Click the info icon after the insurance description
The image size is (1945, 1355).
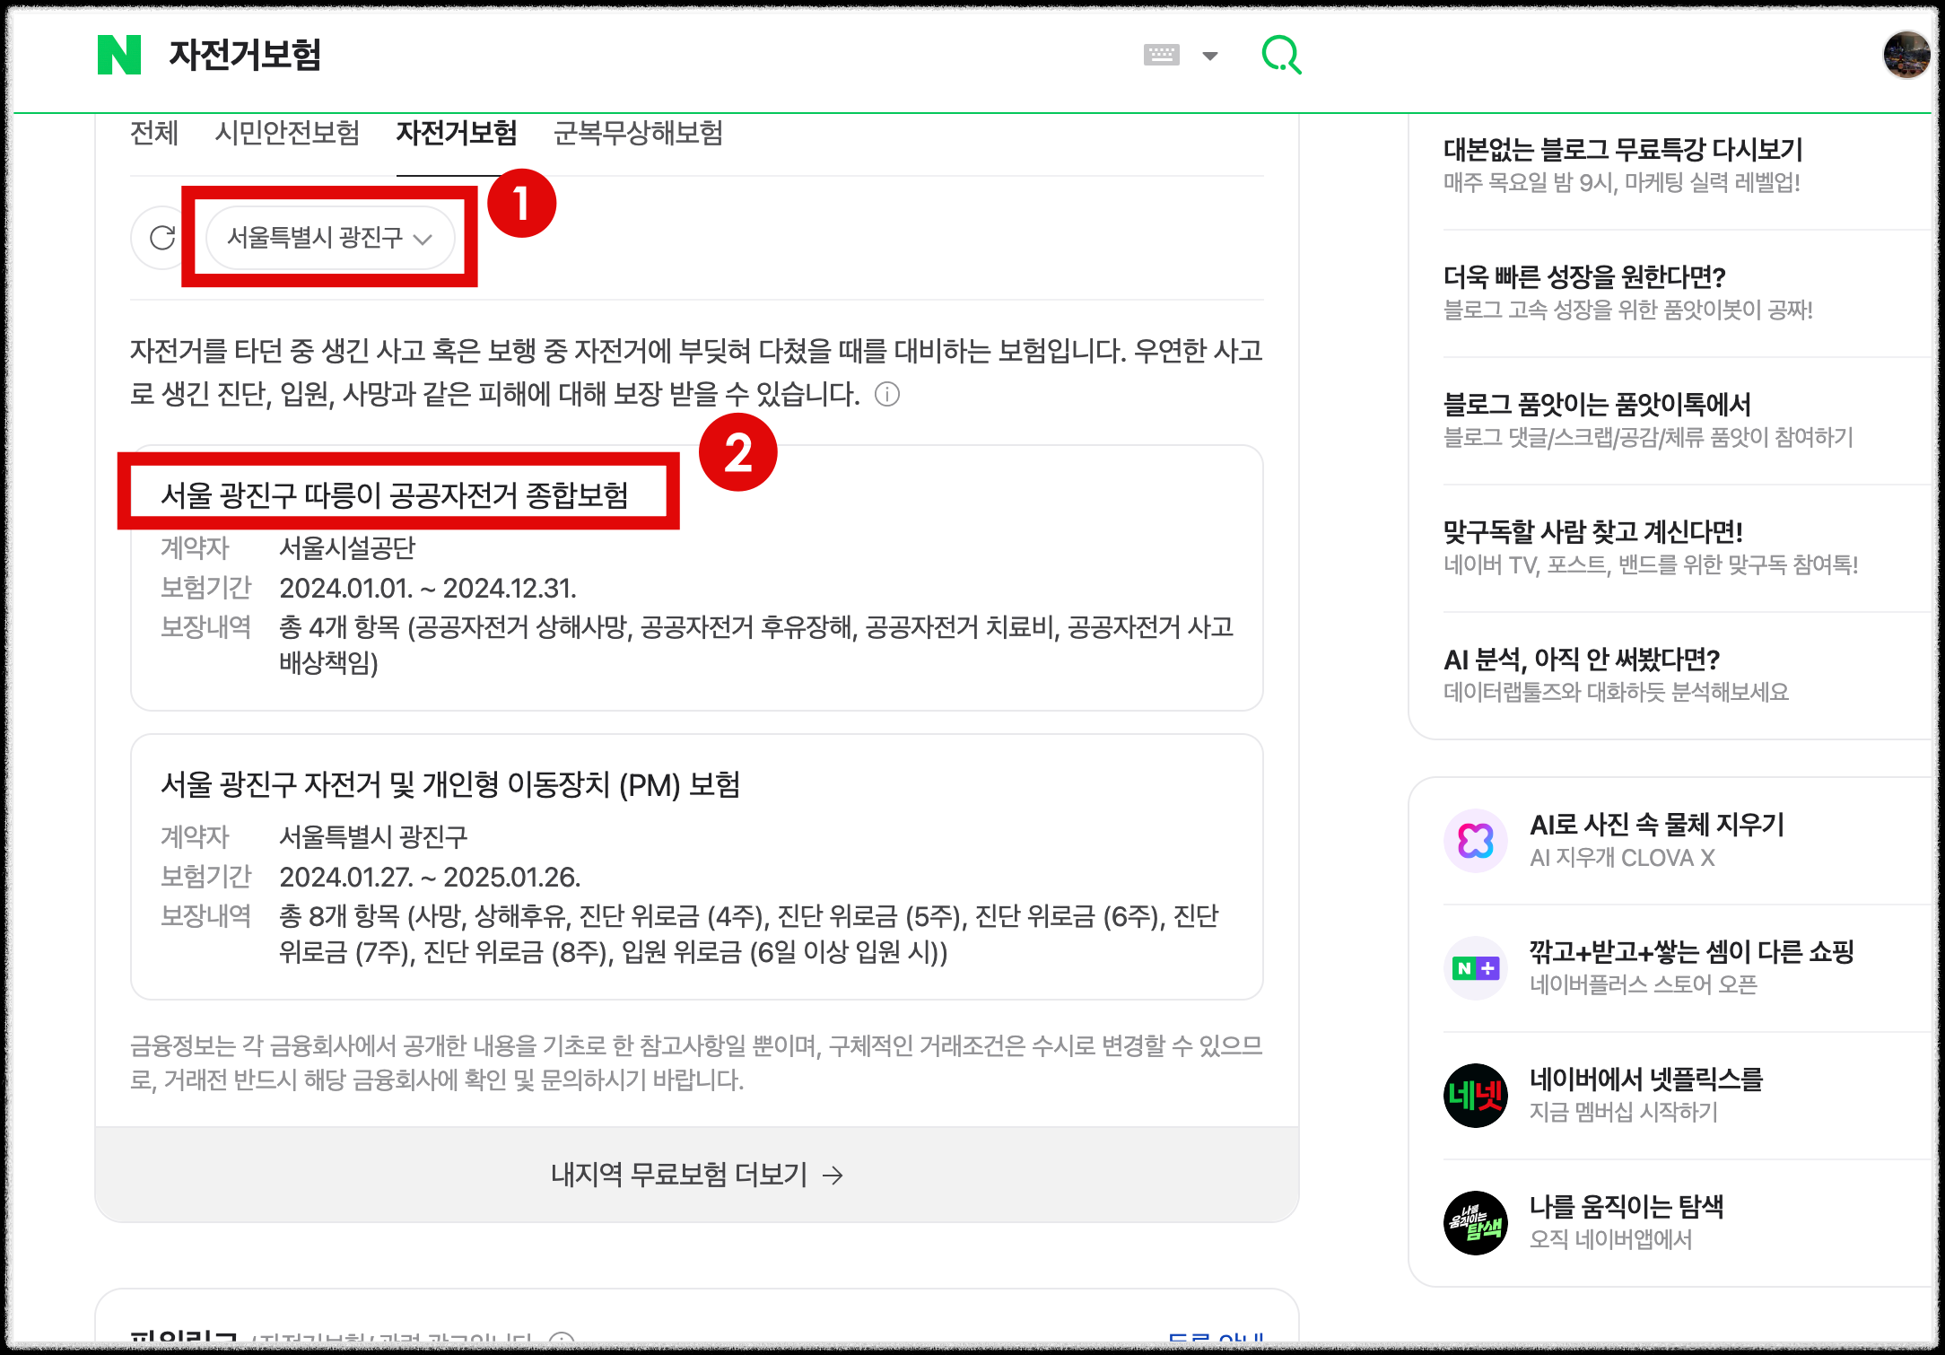(887, 394)
